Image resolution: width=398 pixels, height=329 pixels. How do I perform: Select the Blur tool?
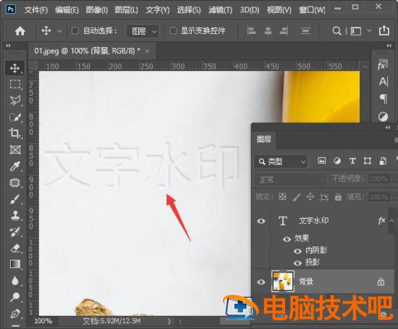coord(15,280)
